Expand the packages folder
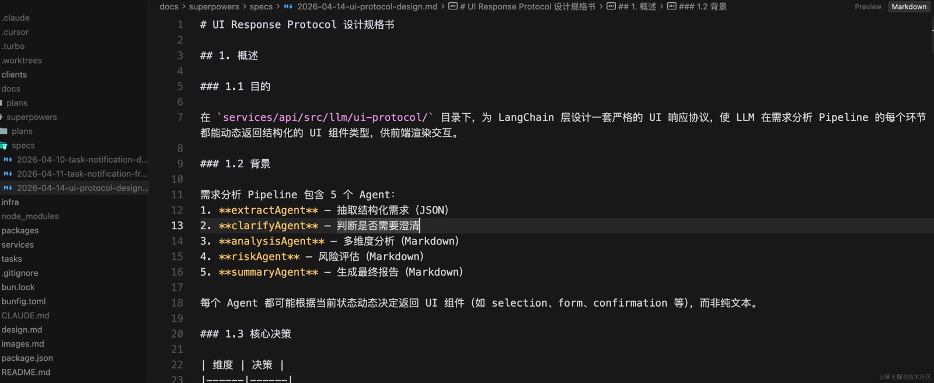This screenshot has height=383, width=934. point(20,230)
